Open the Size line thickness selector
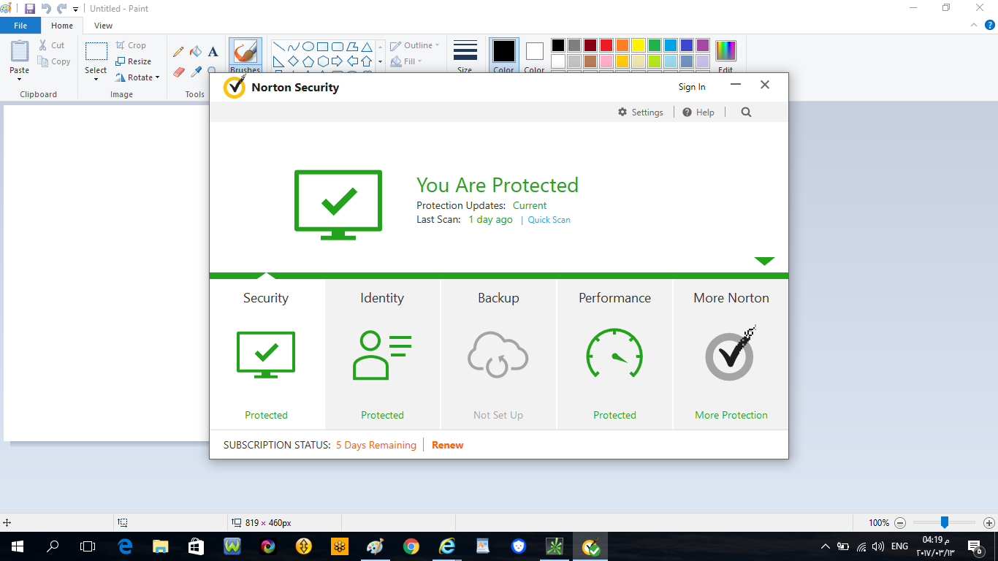The height and width of the screenshot is (561, 998). [x=465, y=57]
